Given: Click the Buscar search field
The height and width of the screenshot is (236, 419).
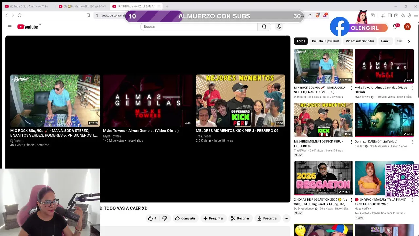Looking at the screenshot, I should (x=199, y=27).
